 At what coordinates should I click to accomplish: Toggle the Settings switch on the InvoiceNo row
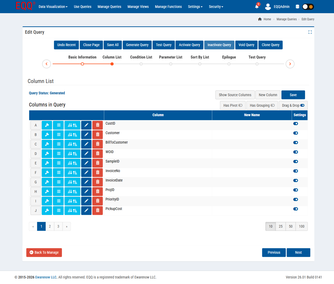click(x=296, y=171)
